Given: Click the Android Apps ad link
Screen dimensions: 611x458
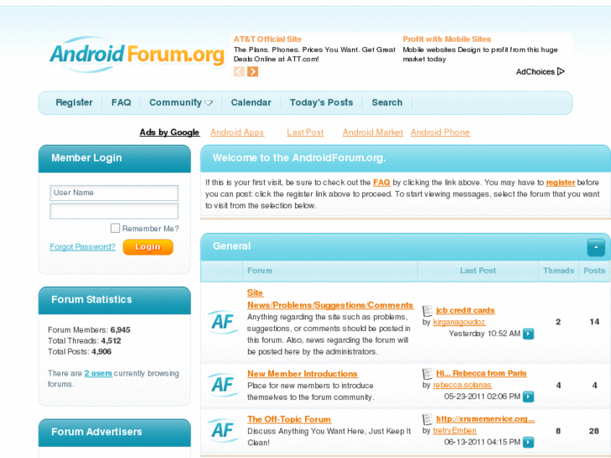Looking at the screenshot, I should (x=237, y=133).
